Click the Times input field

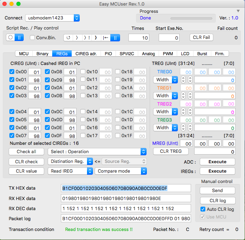(139, 38)
